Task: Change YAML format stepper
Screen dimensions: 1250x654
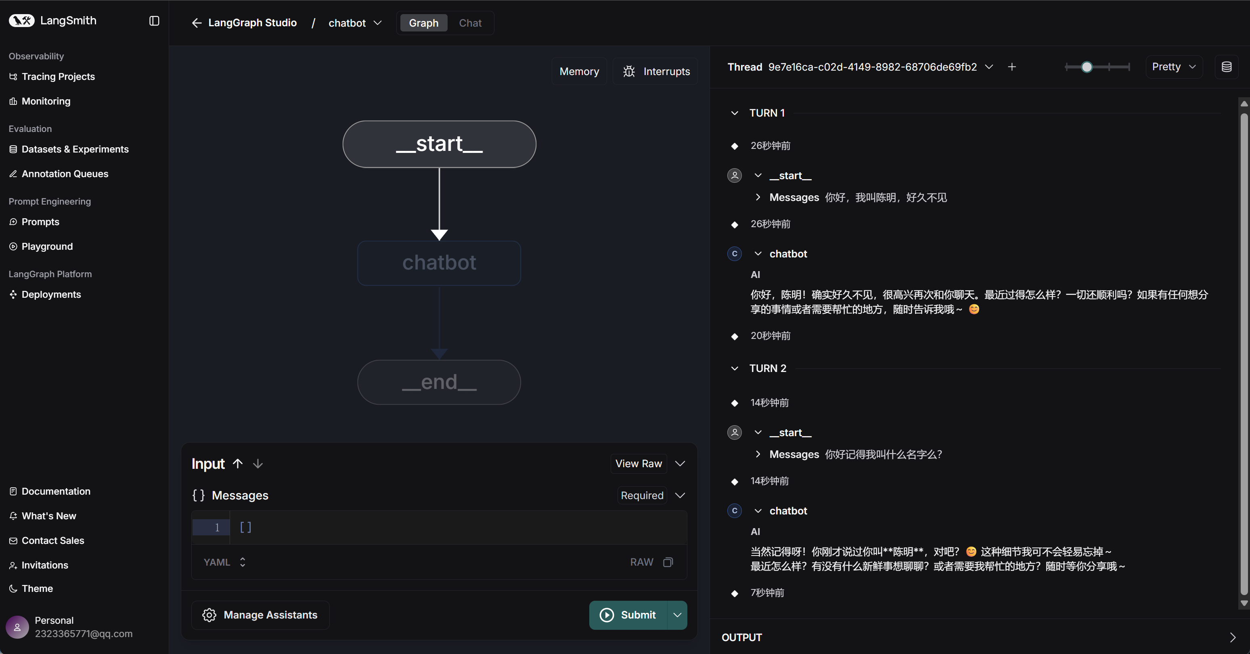Action: pyautogui.click(x=242, y=562)
